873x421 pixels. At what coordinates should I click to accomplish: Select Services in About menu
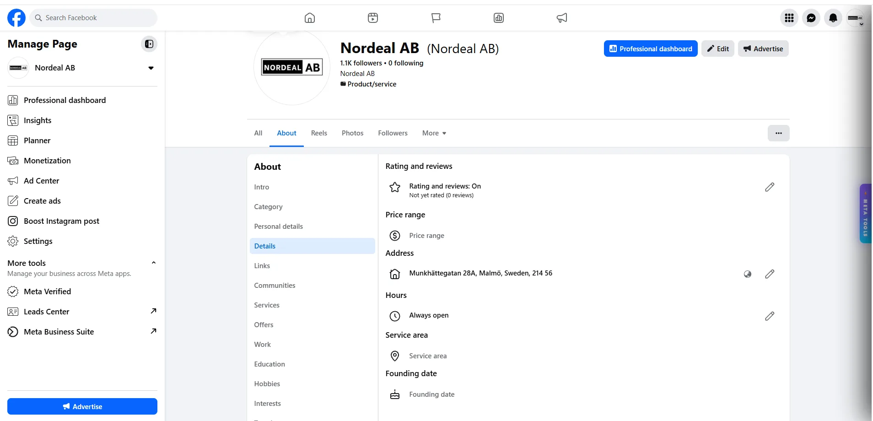(313, 305)
